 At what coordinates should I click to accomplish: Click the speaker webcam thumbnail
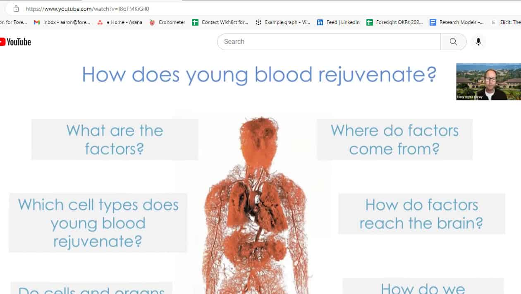click(x=488, y=81)
